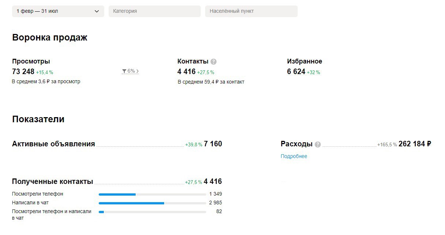445x235 pixels.
Task: Click the help icon next to Контакты
Action: click(214, 62)
